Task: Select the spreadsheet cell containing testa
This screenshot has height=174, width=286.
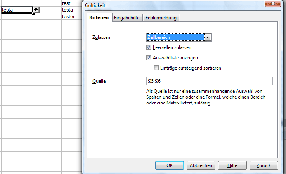Action: 16,10
